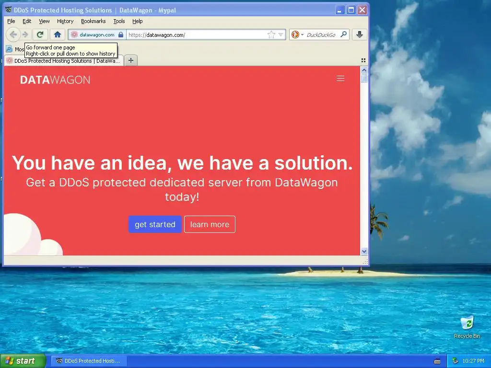Viewport: 491px width, 368px height.
Task: Go back one page in Mypal
Action: [13, 34]
